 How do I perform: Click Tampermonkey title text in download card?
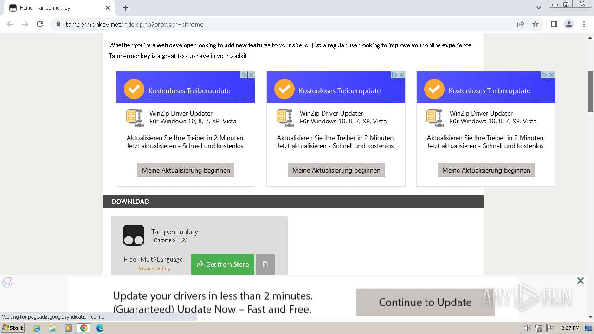point(174,231)
